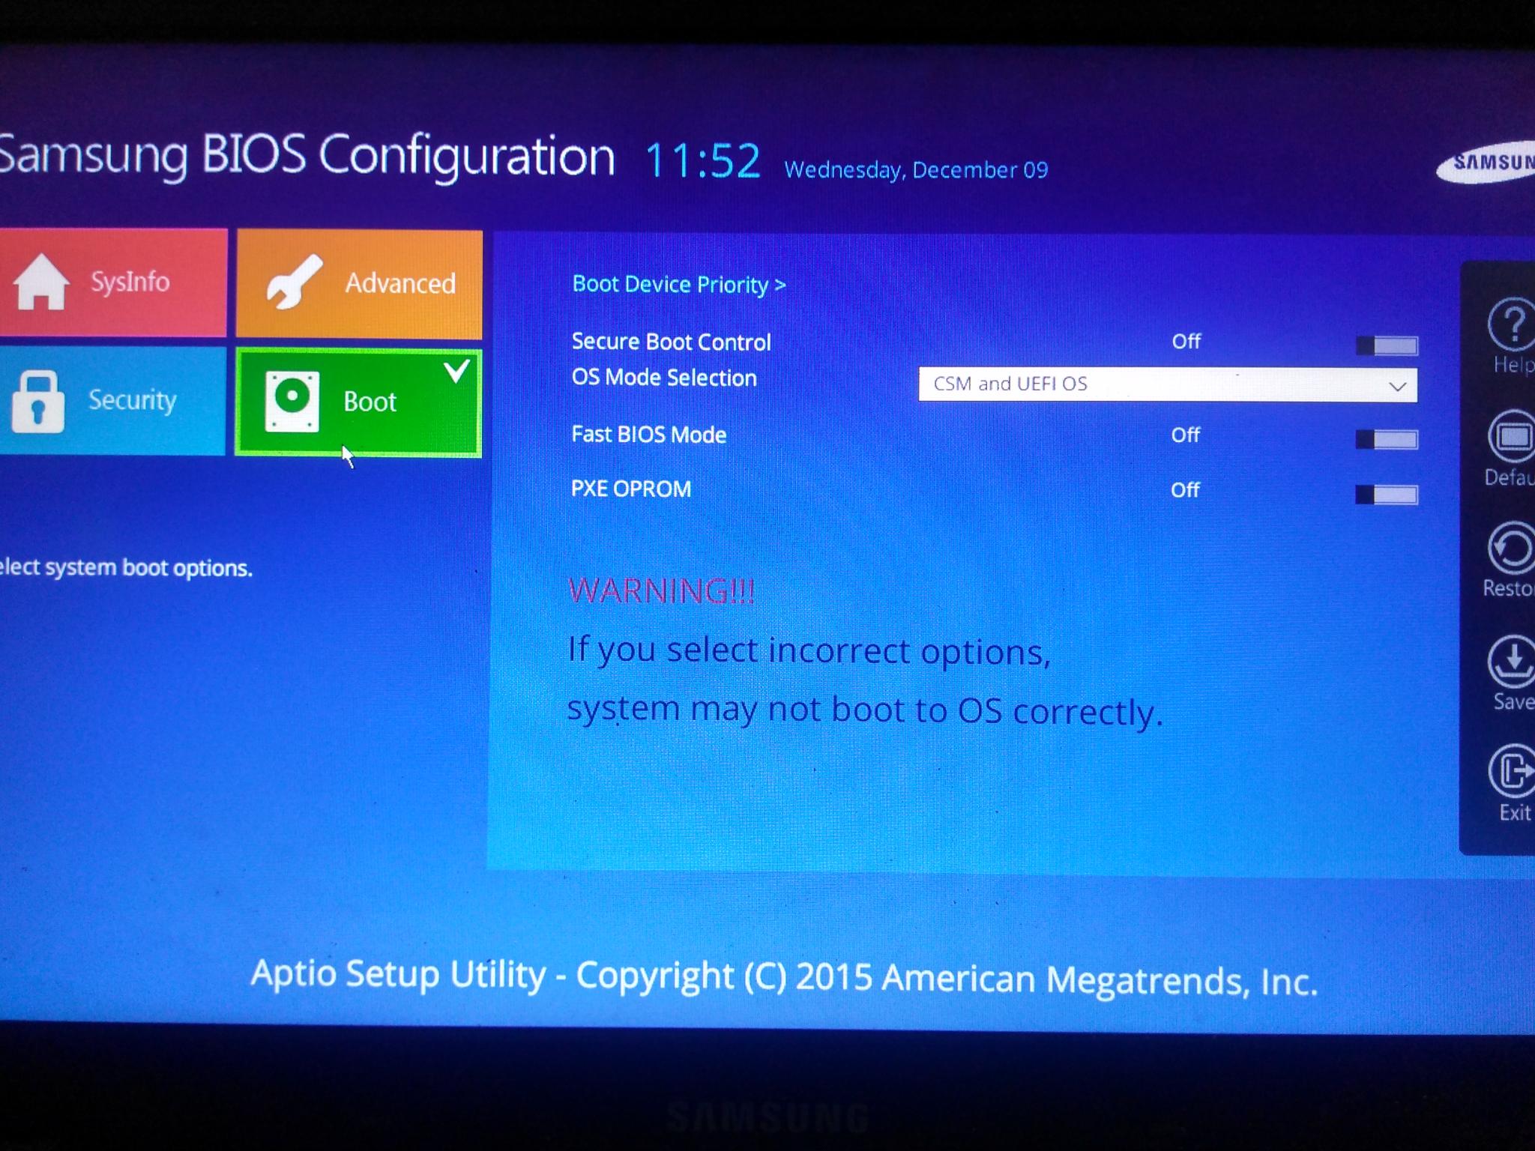Click the checkmark on the Boot tile

[456, 371]
